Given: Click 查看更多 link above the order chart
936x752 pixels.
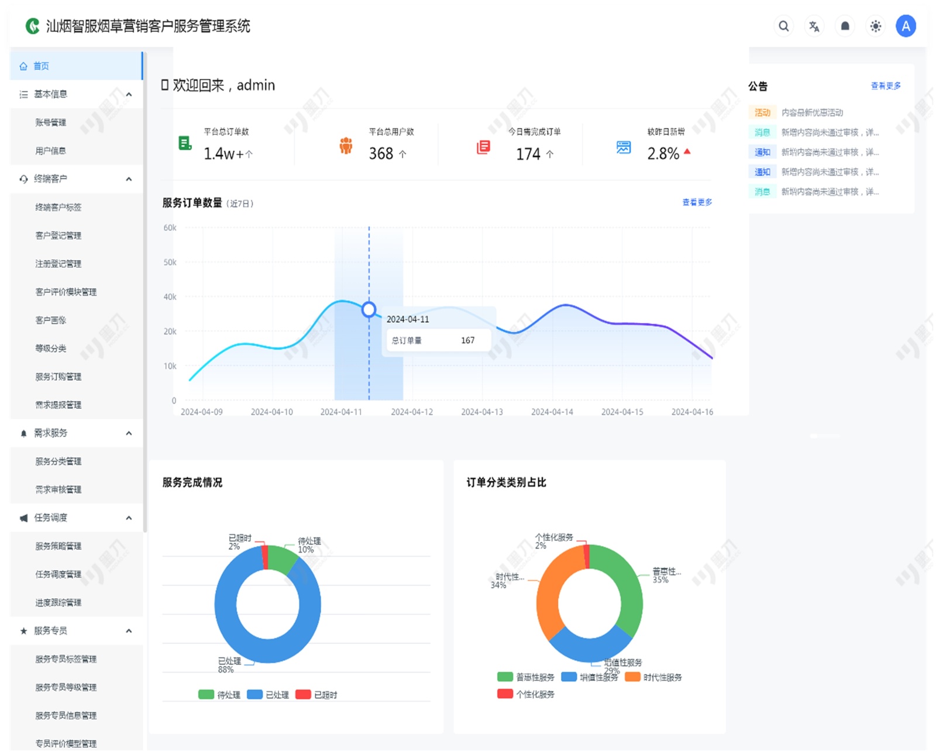Looking at the screenshot, I should [697, 202].
